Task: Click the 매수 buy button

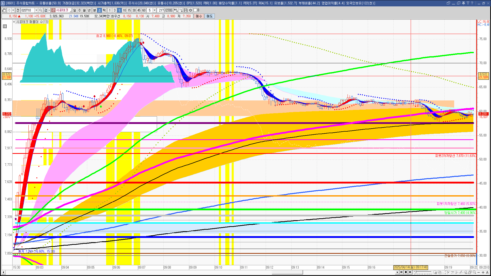Action: point(199,16)
